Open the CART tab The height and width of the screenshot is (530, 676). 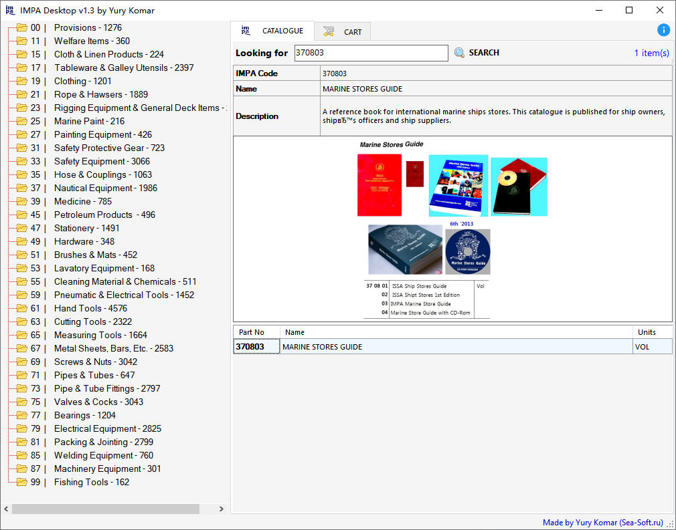(342, 32)
